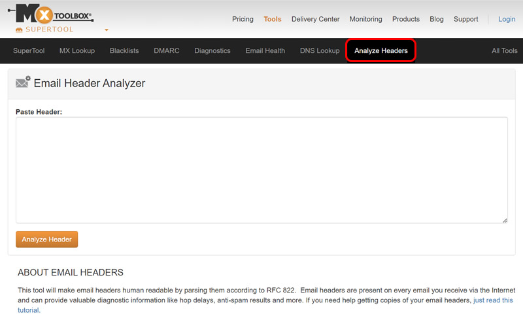Open the Tools menu

(x=273, y=19)
